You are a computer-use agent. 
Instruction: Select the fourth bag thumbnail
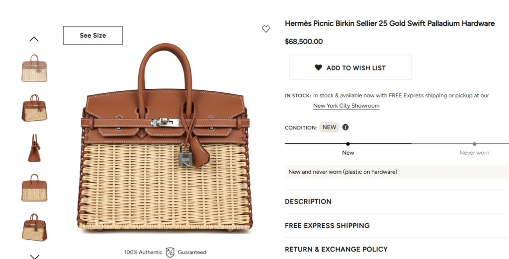(34, 187)
